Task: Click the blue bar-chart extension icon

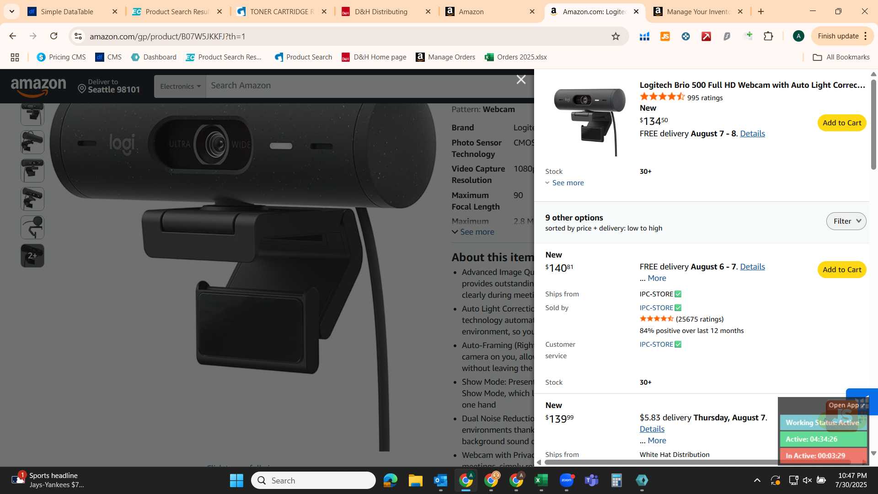Action: (x=644, y=36)
